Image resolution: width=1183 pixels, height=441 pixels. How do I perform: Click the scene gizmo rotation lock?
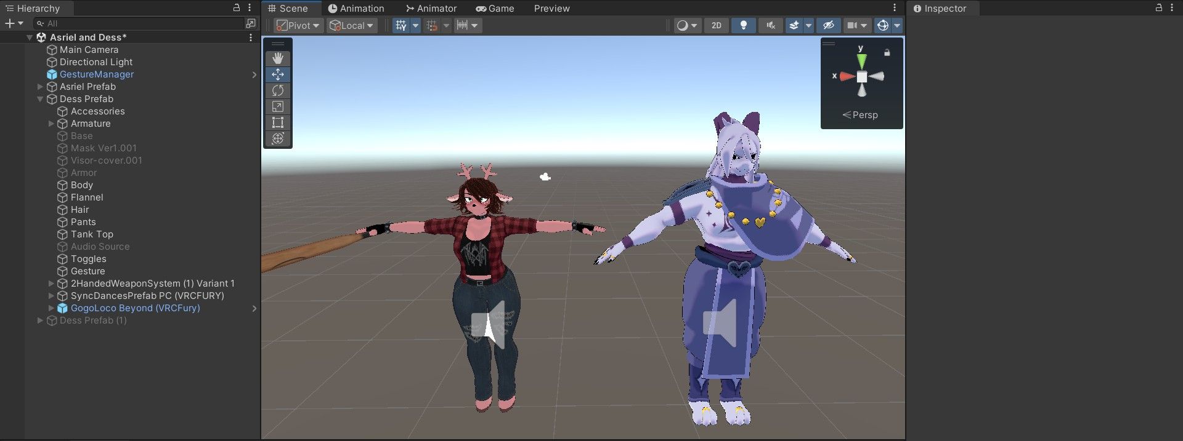point(887,52)
